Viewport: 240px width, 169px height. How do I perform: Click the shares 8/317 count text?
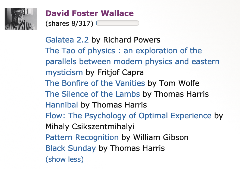tap(70, 24)
